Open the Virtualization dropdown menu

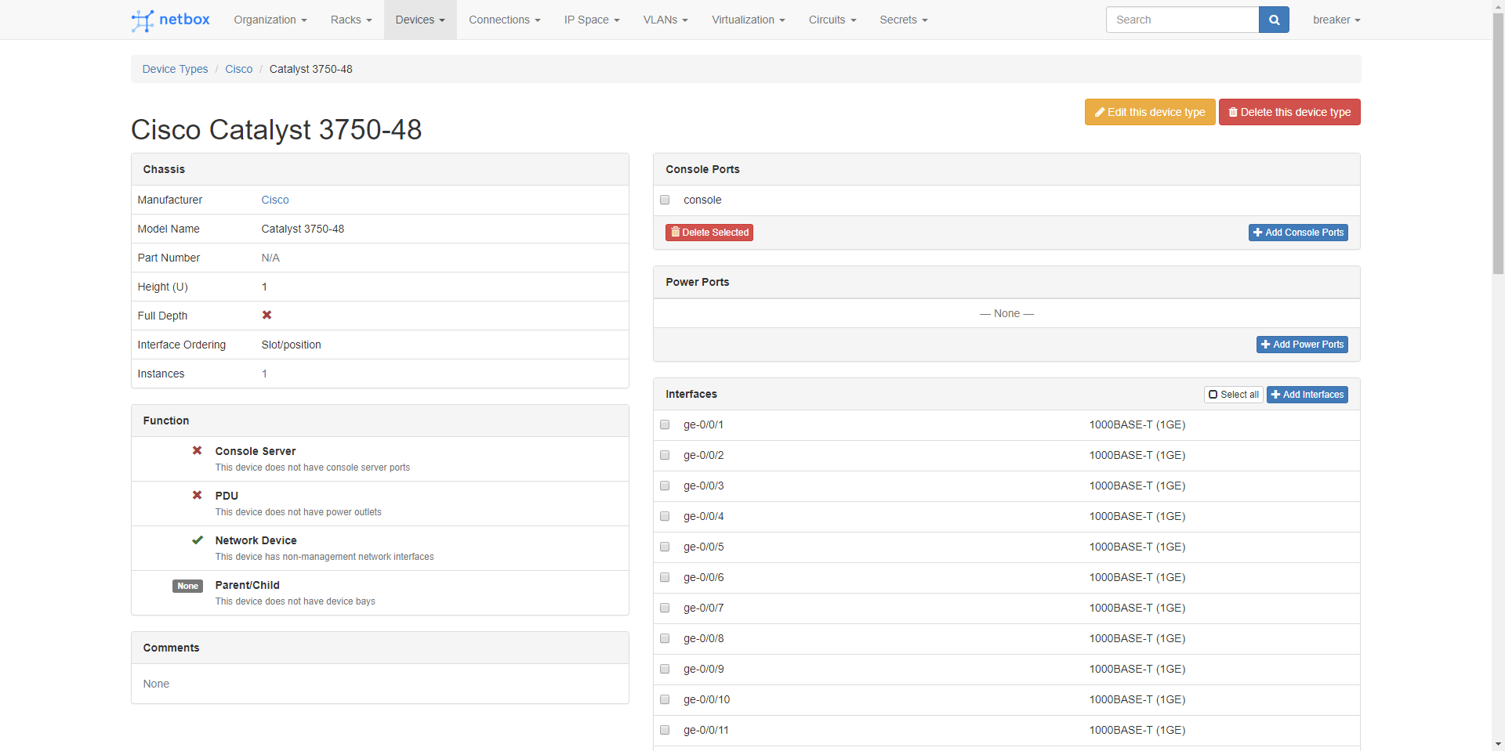[x=747, y=20]
